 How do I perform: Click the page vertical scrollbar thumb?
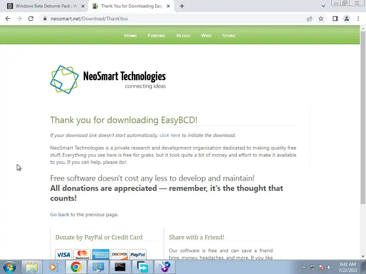click(x=363, y=118)
